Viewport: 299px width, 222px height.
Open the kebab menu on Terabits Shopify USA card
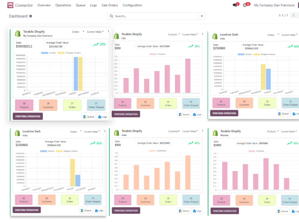coord(203,34)
